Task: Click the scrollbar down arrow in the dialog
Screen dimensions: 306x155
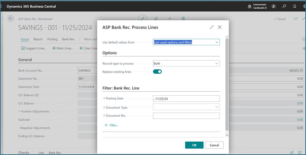Action: click(227, 135)
